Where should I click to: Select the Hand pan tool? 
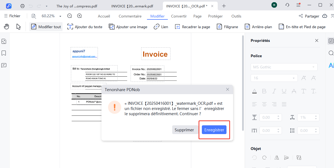(6, 26)
